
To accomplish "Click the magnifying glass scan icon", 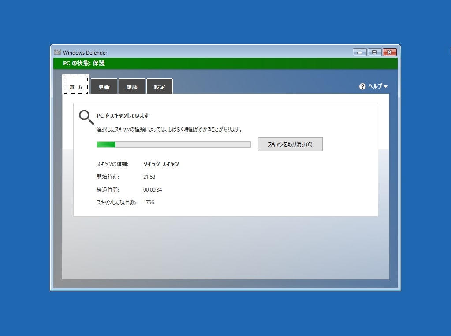I will point(86,117).
